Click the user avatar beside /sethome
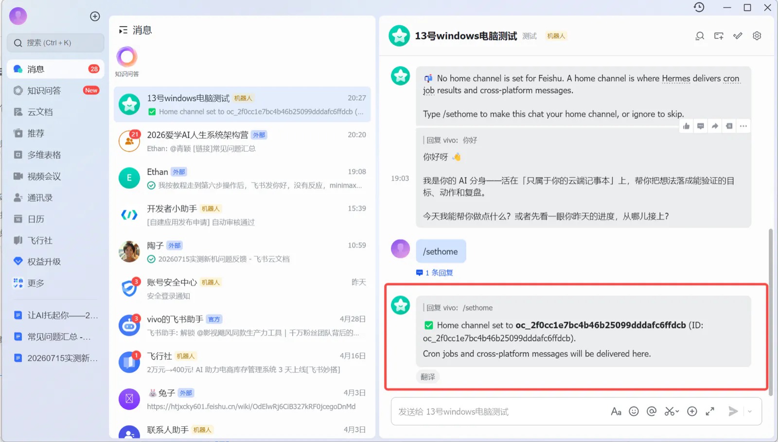 coord(401,248)
